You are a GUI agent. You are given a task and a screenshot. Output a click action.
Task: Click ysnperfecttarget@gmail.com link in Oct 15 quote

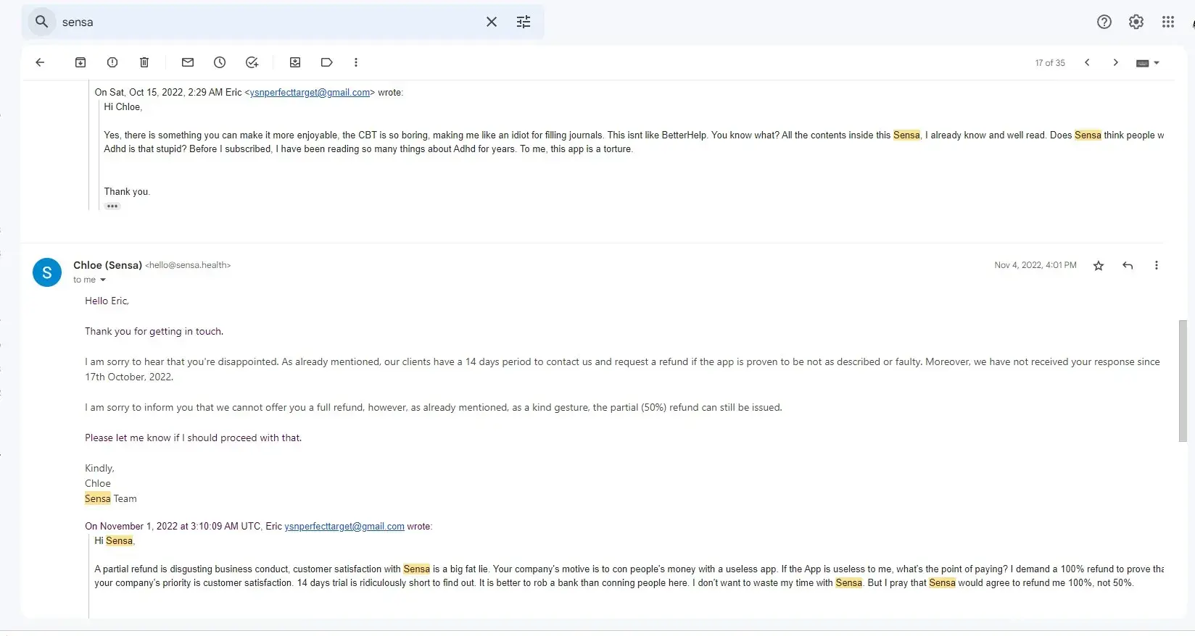[310, 93]
